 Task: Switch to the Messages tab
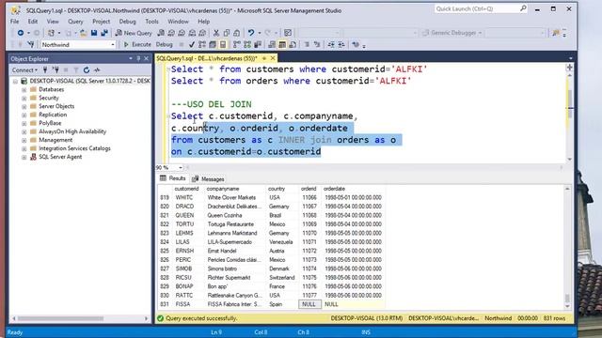[209, 179]
